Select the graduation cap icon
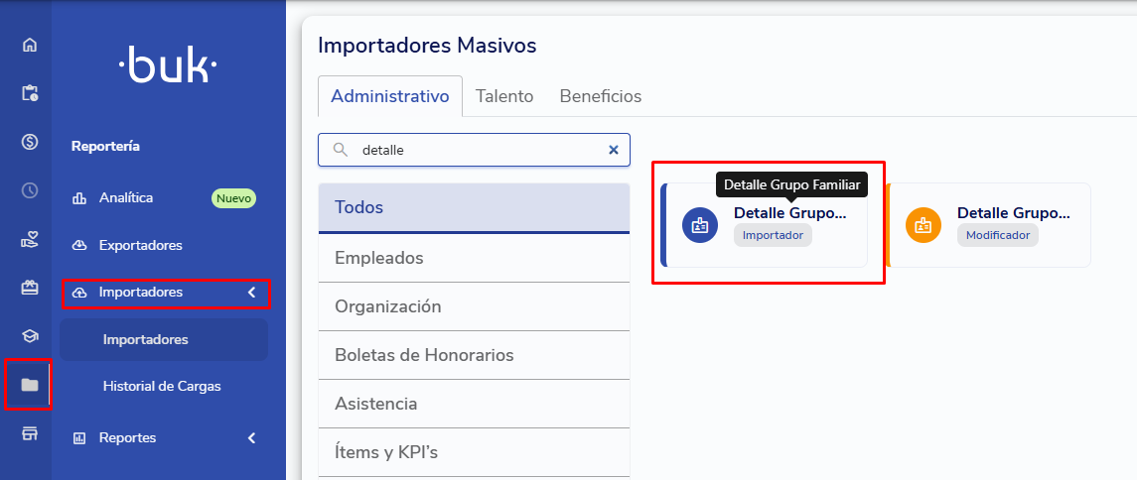 click(30, 336)
